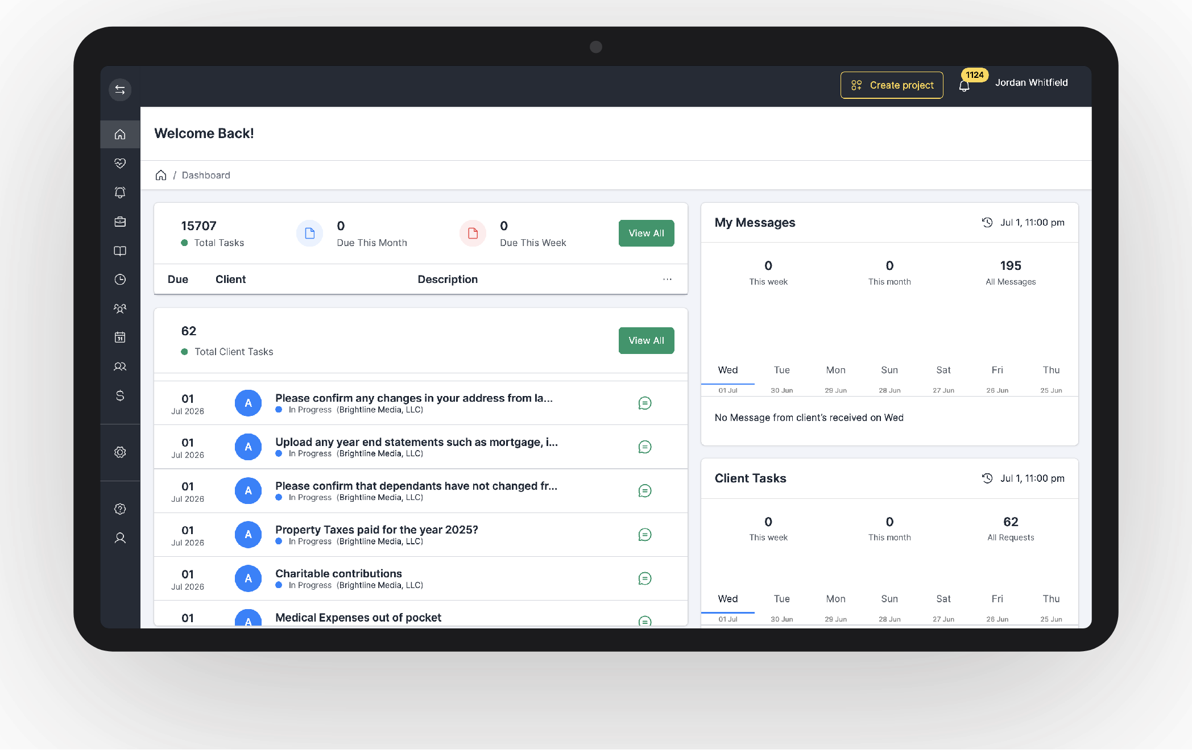
Task: Select Fri 26 Jun tab in My Messages
Action: click(998, 379)
